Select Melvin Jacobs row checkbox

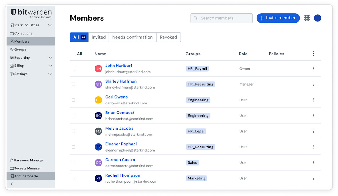pyautogui.click(x=74, y=131)
